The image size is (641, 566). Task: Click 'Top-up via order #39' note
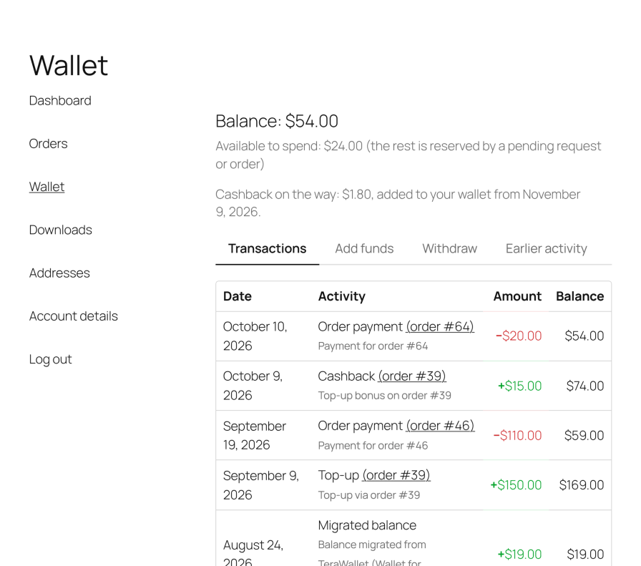(369, 495)
